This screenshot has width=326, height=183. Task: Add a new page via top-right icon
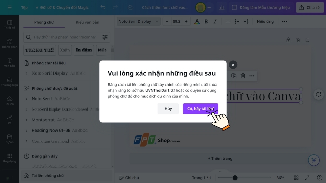(308, 40)
